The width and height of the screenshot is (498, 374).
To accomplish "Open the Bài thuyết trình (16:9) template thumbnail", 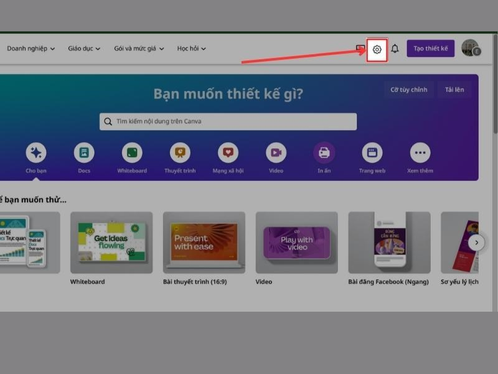I will (204, 243).
